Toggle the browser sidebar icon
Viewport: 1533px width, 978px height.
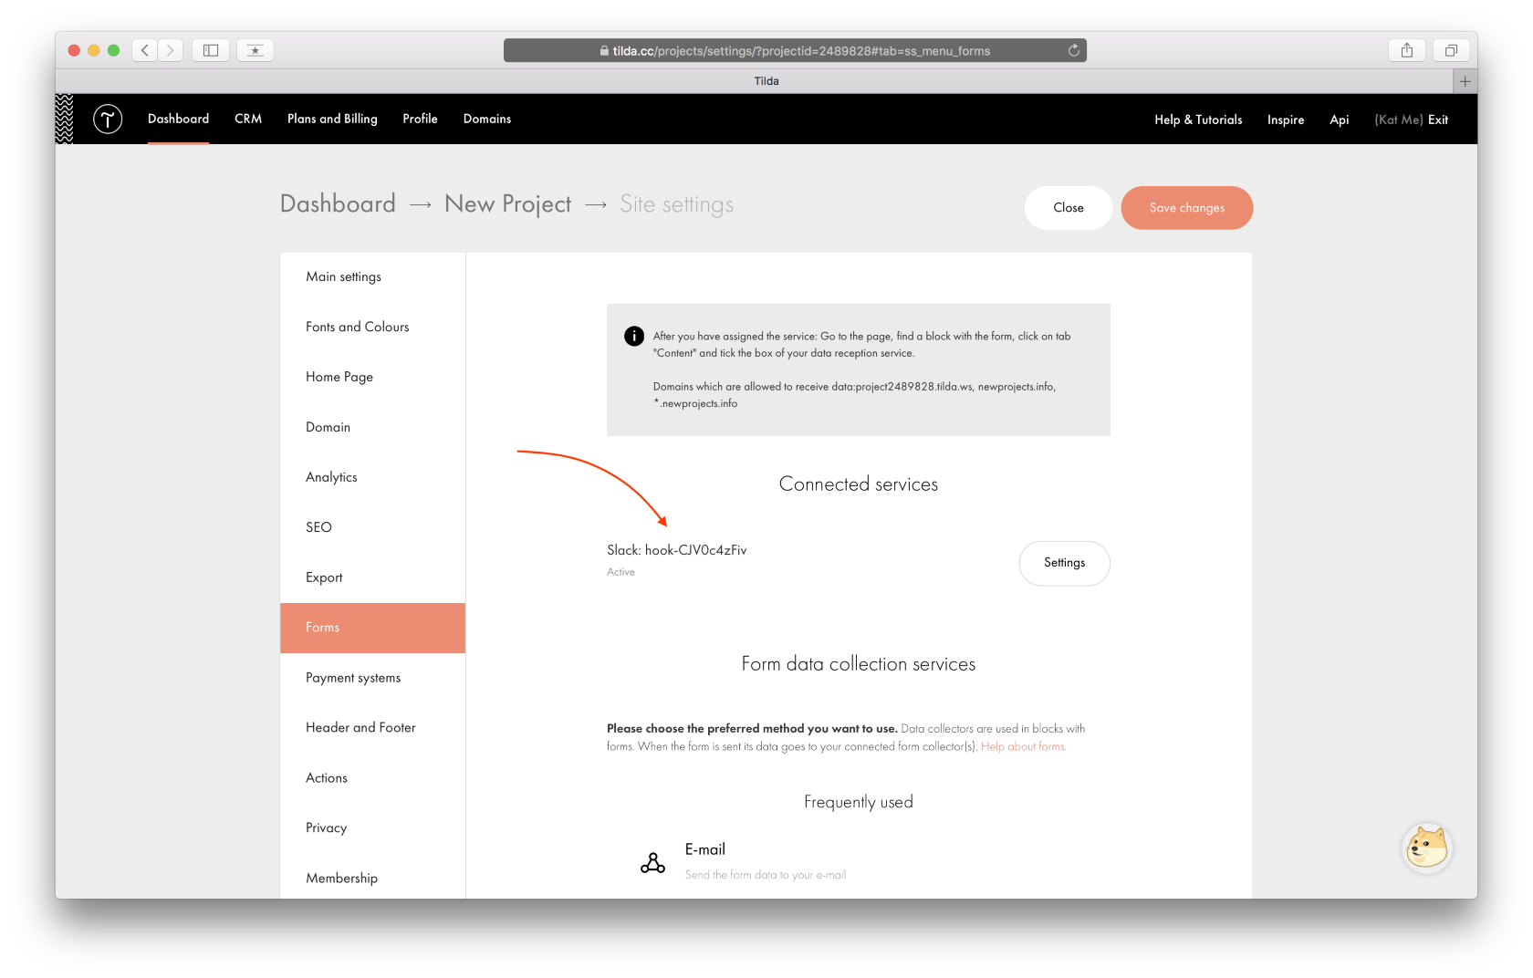point(210,49)
